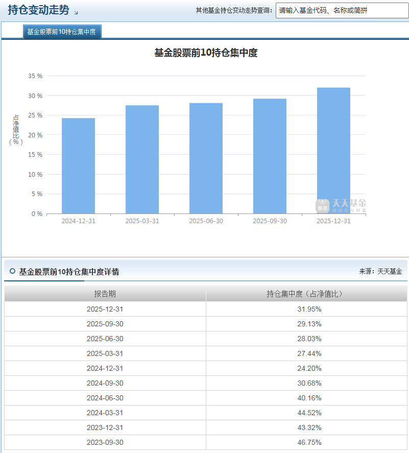Screen dimensions: 409x453
Task: Select table cell 46.75%
Action: click(306, 442)
